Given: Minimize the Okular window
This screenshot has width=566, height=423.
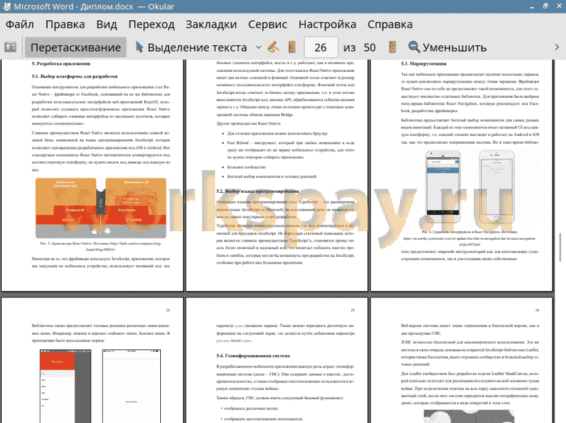Looking at the screenshot, I should (533, 6).
